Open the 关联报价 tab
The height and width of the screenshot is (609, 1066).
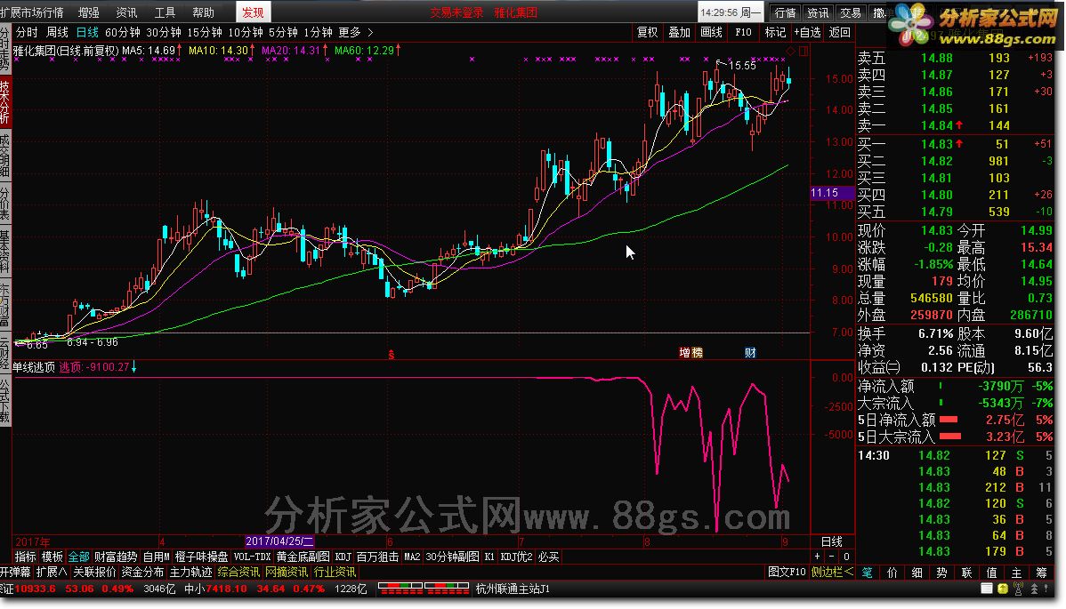click(94, 573)
